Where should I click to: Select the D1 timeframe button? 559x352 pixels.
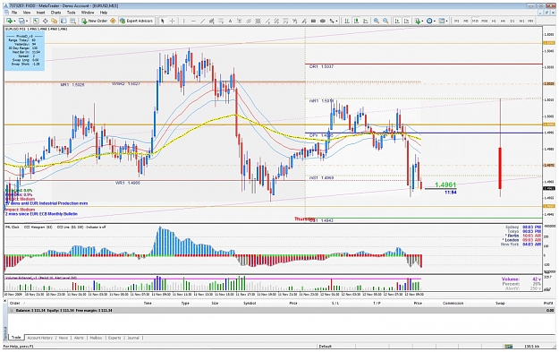[512, 21]
